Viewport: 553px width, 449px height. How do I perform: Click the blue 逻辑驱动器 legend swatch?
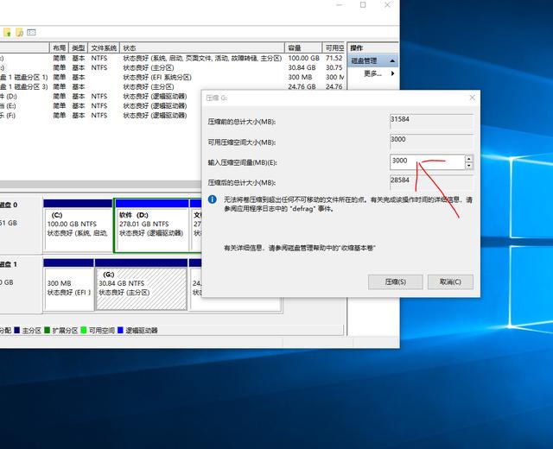(x=120, y=330)
